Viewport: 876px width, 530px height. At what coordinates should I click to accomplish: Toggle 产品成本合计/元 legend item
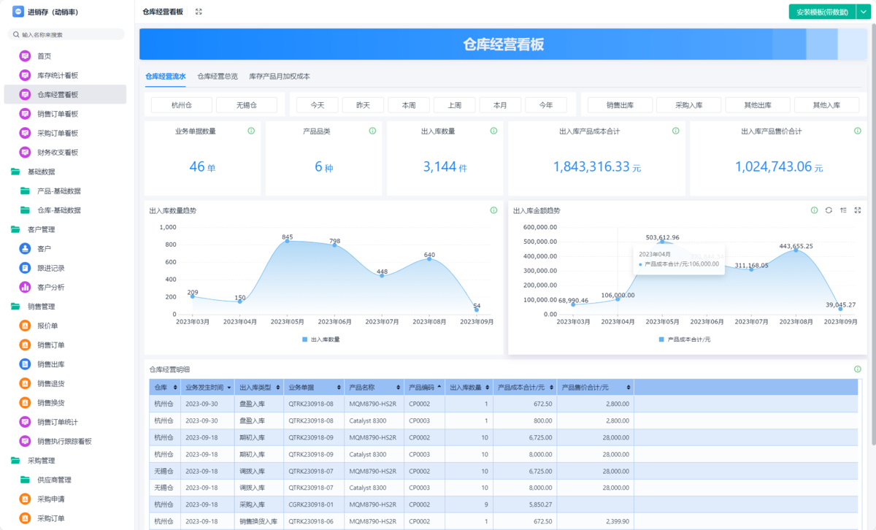(684, 339)
